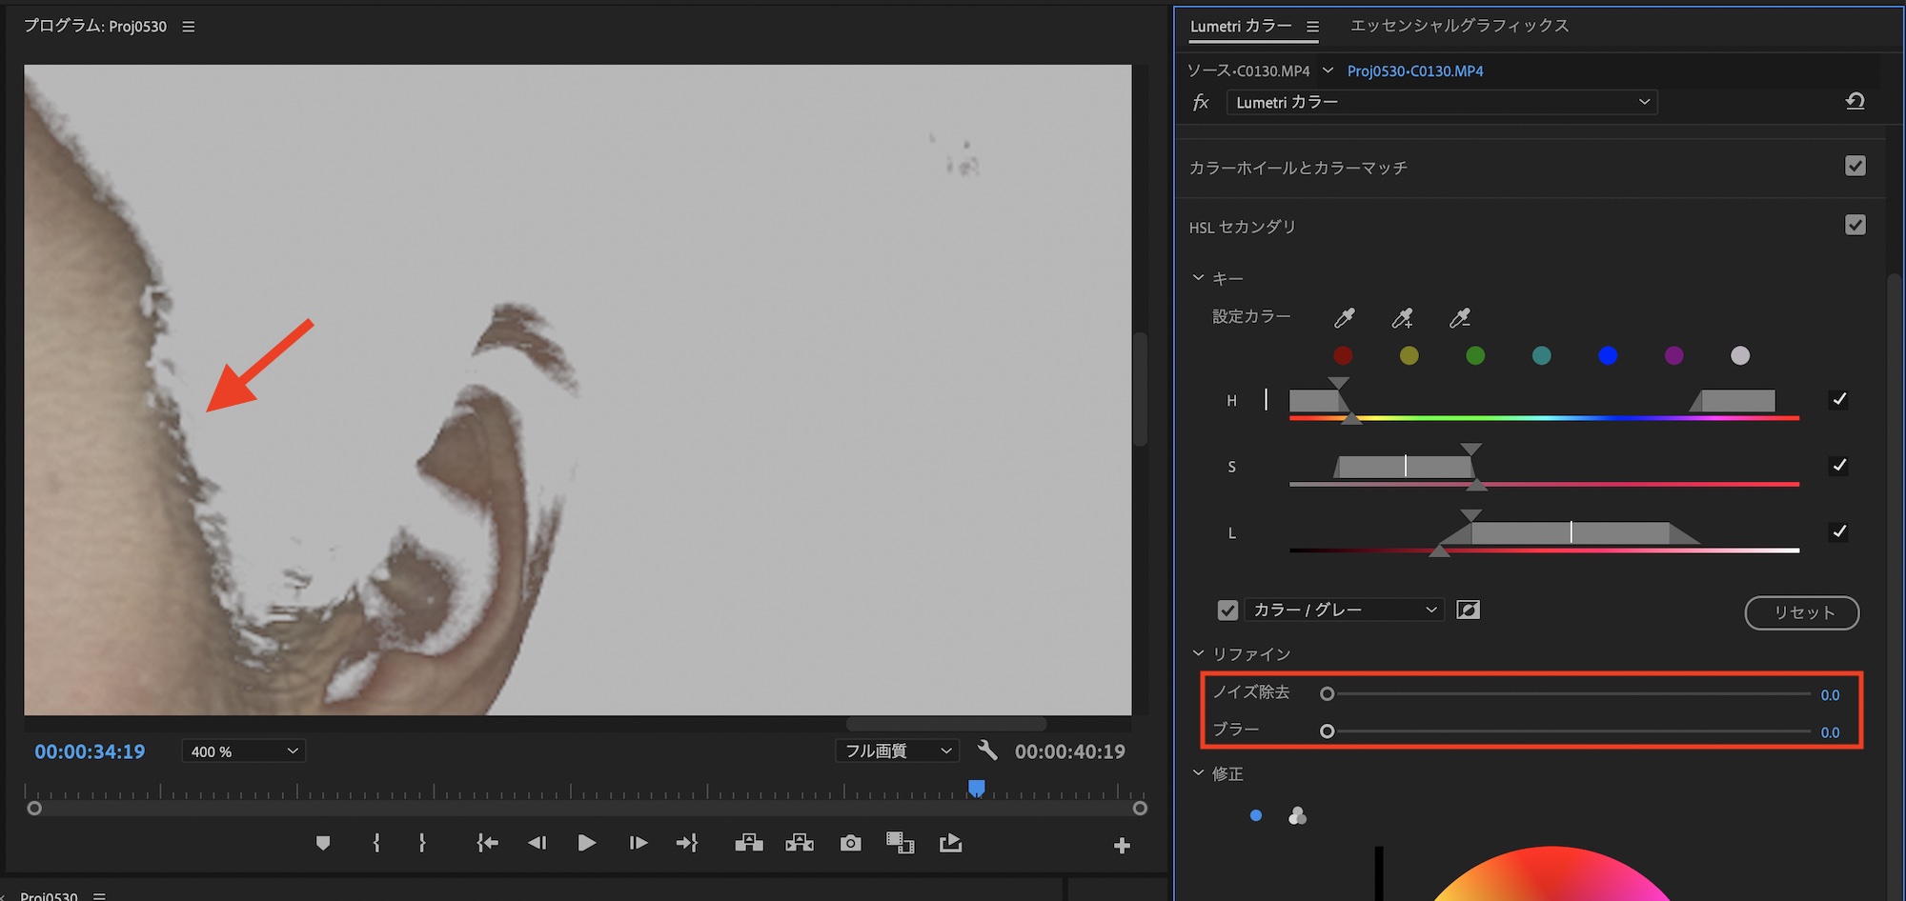Click the Proj0530·C0130.MP4 clip link
The image size is (1906, 901).
click(x=1414, y=71)
